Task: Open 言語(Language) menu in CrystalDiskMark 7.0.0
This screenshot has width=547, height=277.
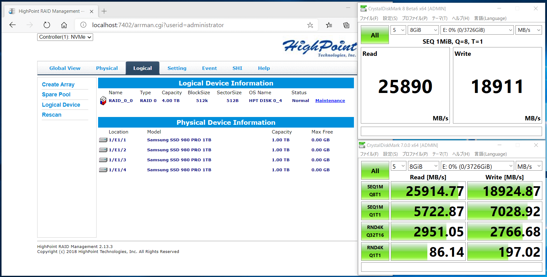Action: pos(490,154)
